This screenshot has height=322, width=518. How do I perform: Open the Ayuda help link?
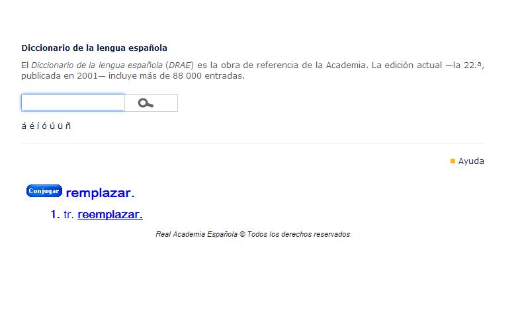[x=471, y=161]
